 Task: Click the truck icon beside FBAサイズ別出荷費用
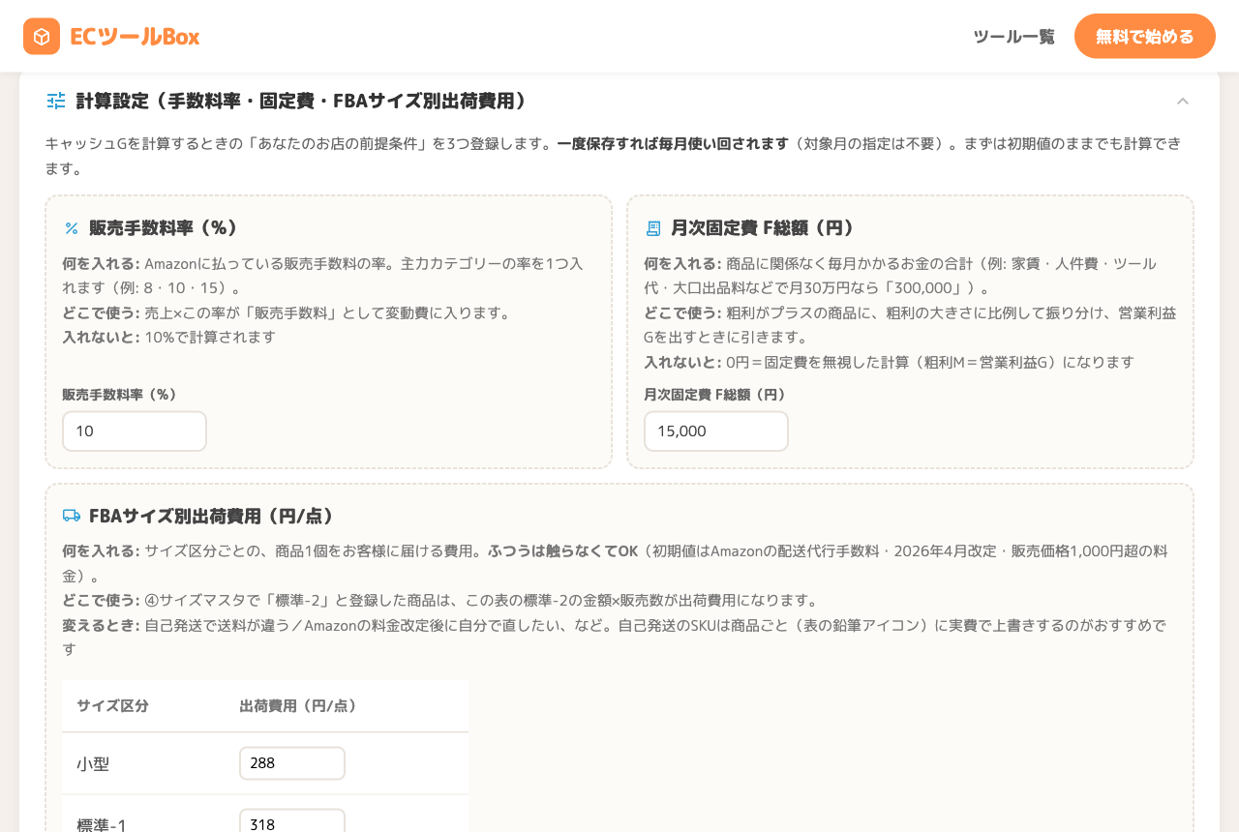[72, 516]
